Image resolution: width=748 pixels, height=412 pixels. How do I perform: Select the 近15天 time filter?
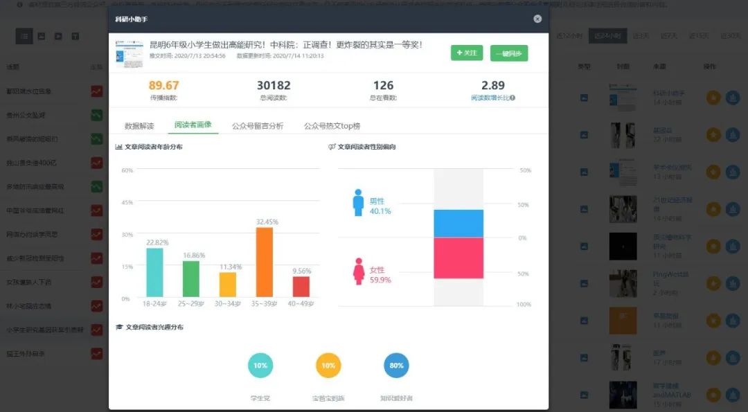pos(699,36)
